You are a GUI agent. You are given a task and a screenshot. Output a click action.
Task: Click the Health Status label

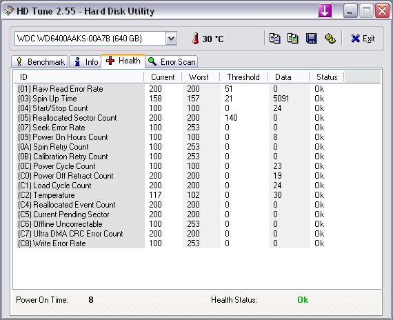tap(234, 300)
